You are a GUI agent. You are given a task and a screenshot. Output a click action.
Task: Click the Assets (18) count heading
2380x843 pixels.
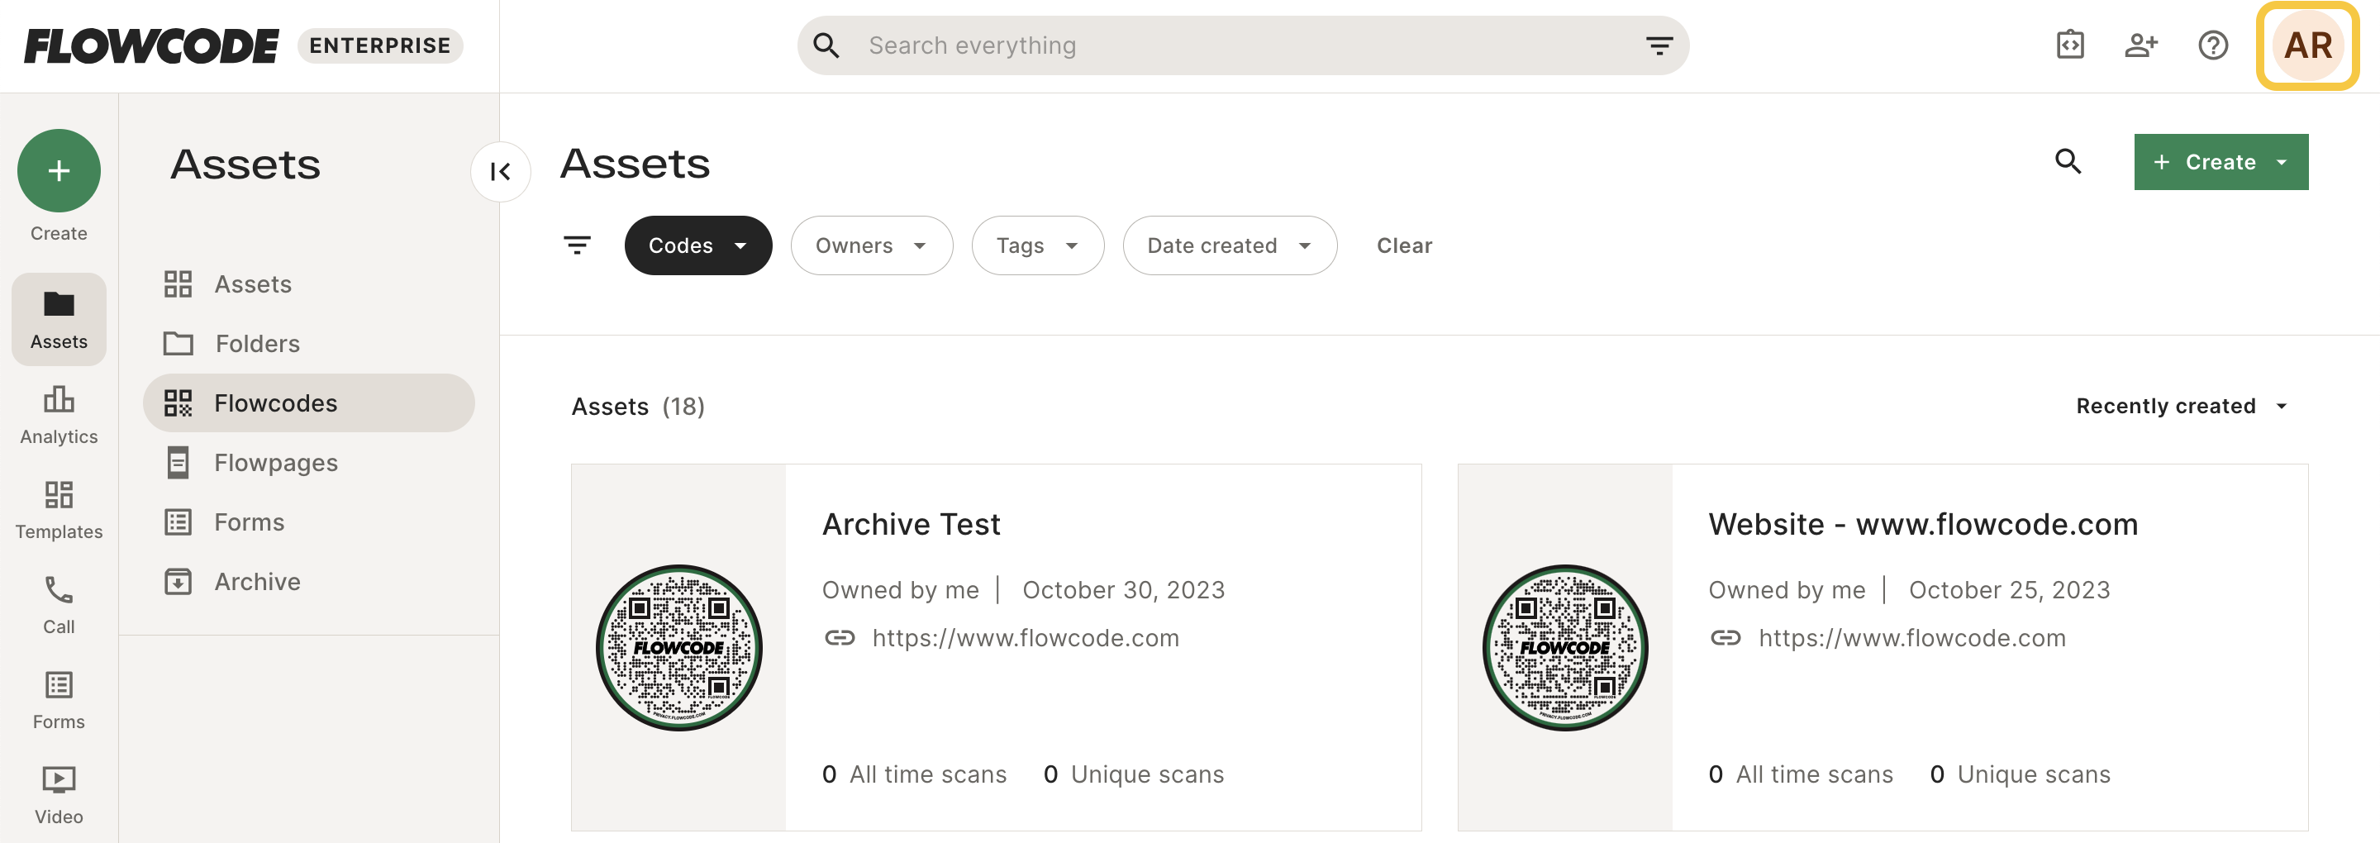coord(637,406)
